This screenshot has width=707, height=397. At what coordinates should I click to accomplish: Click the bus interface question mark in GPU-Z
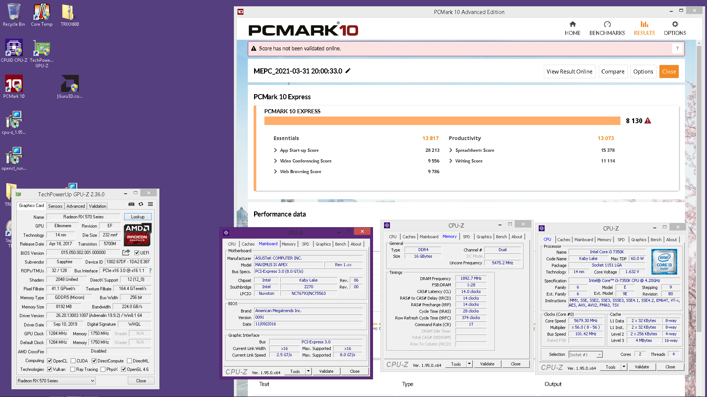150,271
